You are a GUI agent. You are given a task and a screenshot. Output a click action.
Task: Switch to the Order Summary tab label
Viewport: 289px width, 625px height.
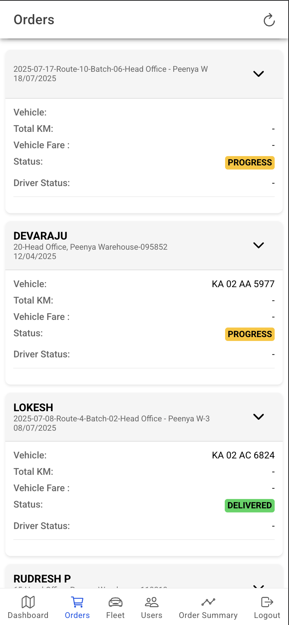pos(208,615)
